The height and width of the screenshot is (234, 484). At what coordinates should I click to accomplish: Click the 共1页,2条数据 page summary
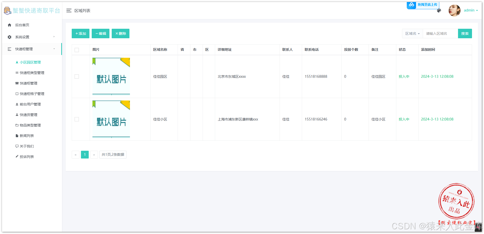[113, 155]
